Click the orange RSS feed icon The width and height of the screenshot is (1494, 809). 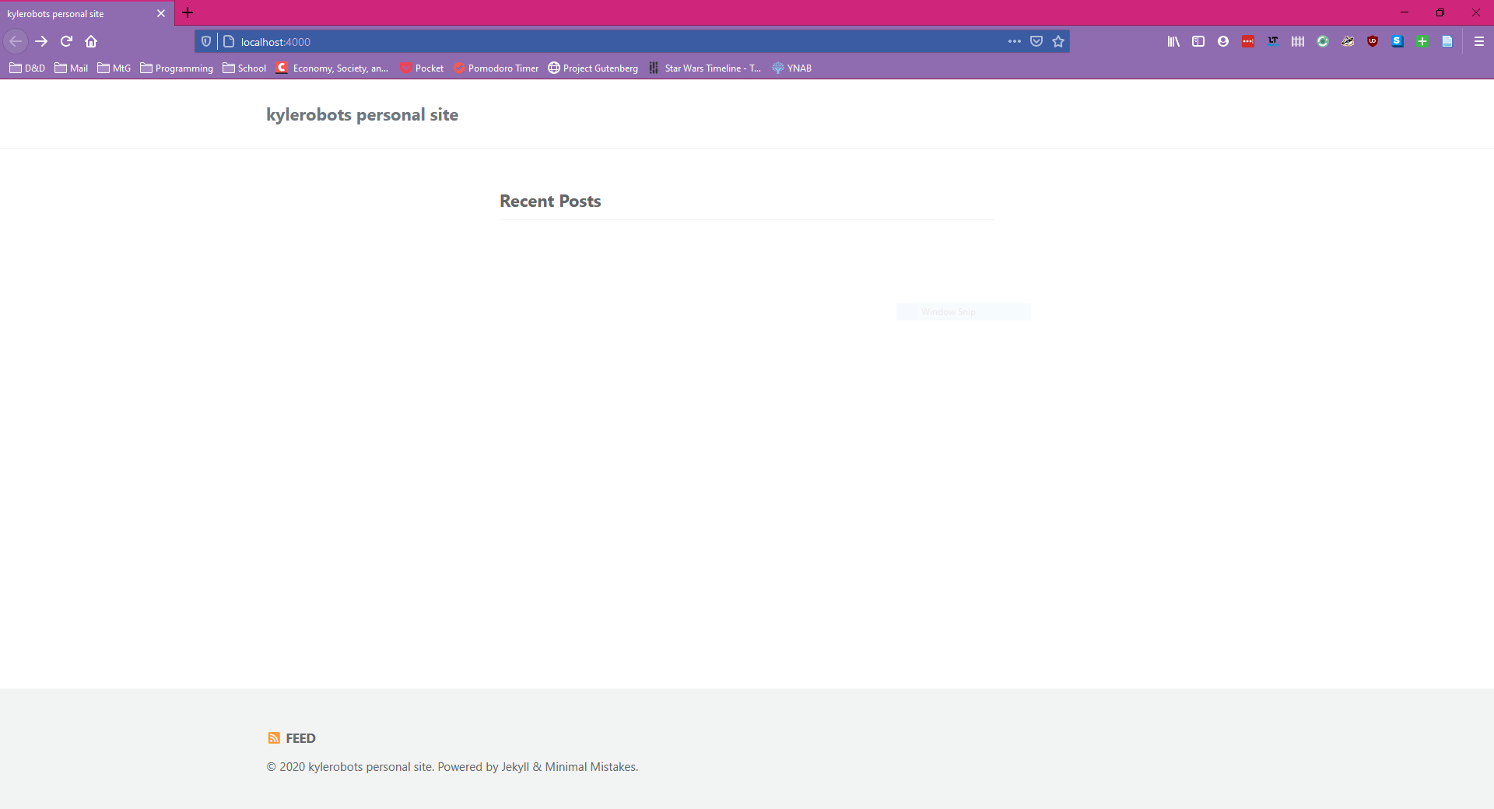(x=274, y=738)
